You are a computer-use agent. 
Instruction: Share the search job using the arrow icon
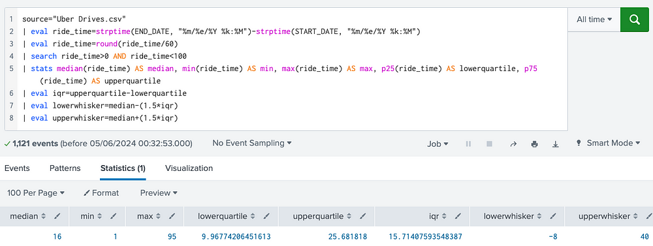tap(513, 144)
